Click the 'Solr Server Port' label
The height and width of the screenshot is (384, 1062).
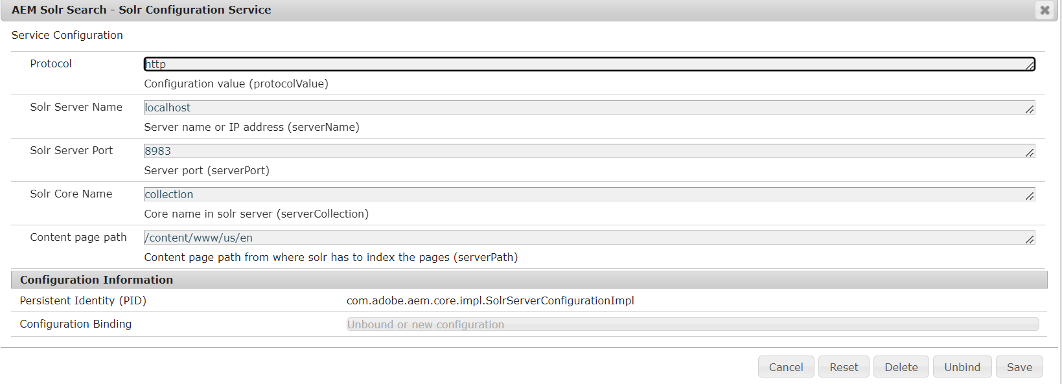pyautogui.click(x=71, y=150)
